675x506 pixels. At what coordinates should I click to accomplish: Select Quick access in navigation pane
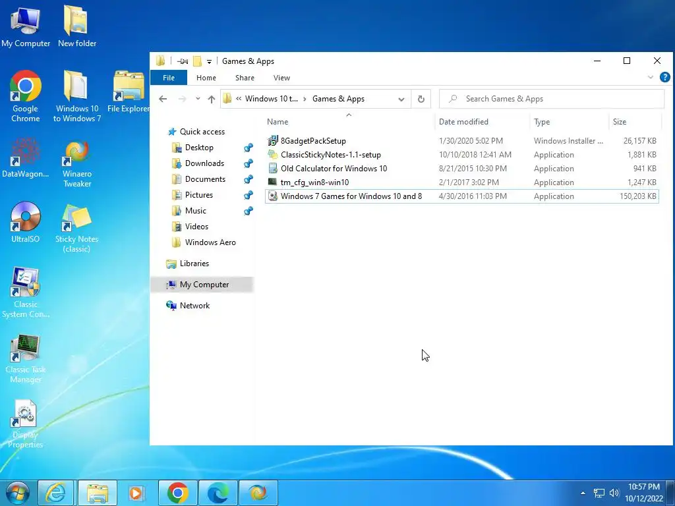202,132
